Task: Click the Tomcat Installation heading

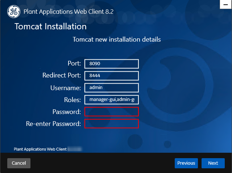Action: [x=50, y=26]
